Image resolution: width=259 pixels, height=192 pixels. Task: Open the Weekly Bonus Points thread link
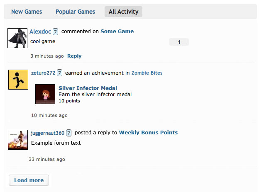(148, 132)
